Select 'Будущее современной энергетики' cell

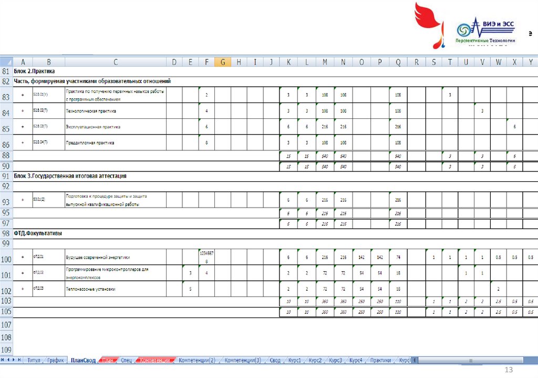pyautogui.click(x=116, y=257)
